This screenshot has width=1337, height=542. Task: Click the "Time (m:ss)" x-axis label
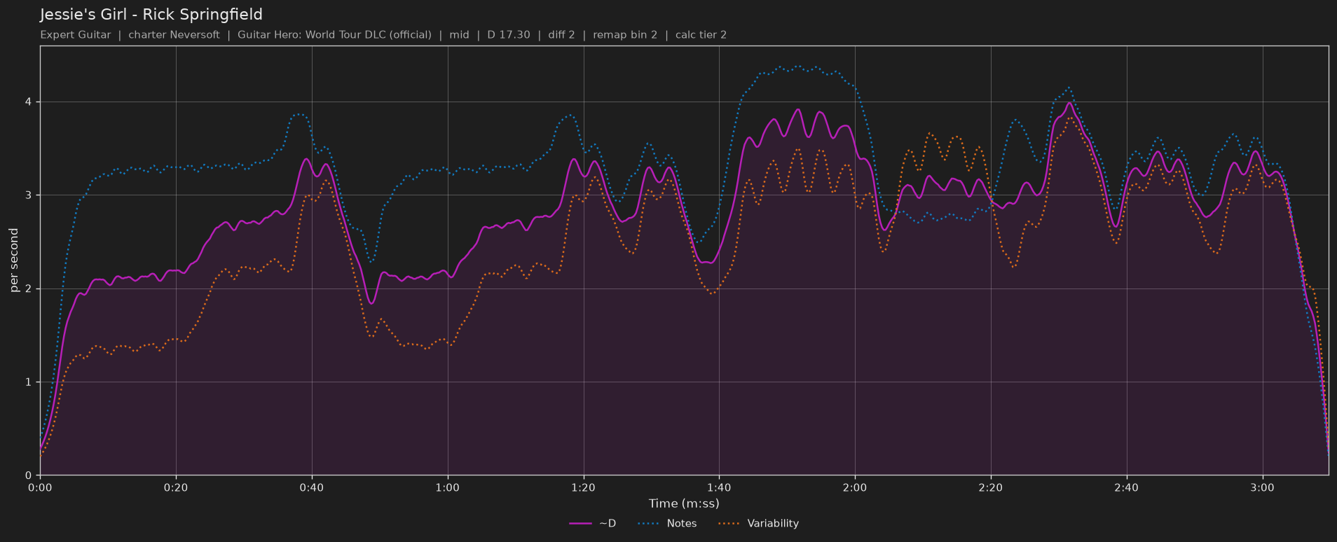click(684, 503)
